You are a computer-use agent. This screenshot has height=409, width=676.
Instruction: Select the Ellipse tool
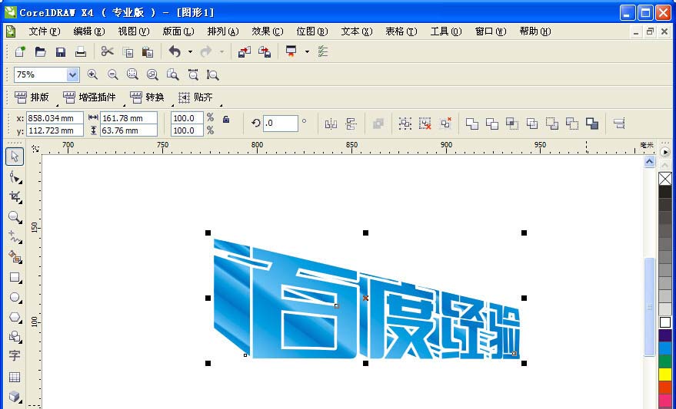point(15,297)
